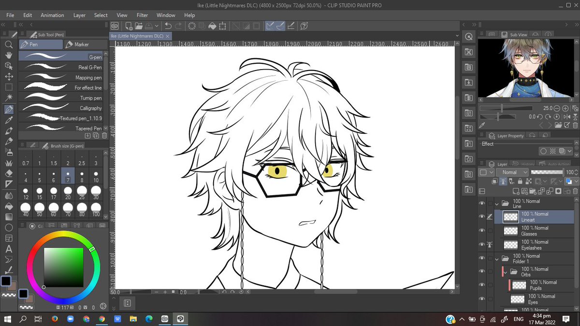The image size is (580, 326).
Task: Click the Fill bucket in command bar
Action: [212, 26]
